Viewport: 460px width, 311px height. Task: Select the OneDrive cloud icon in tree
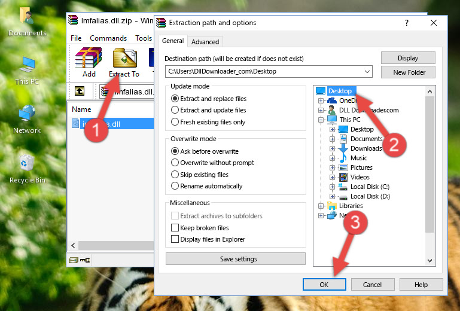(x=332, y=100)
